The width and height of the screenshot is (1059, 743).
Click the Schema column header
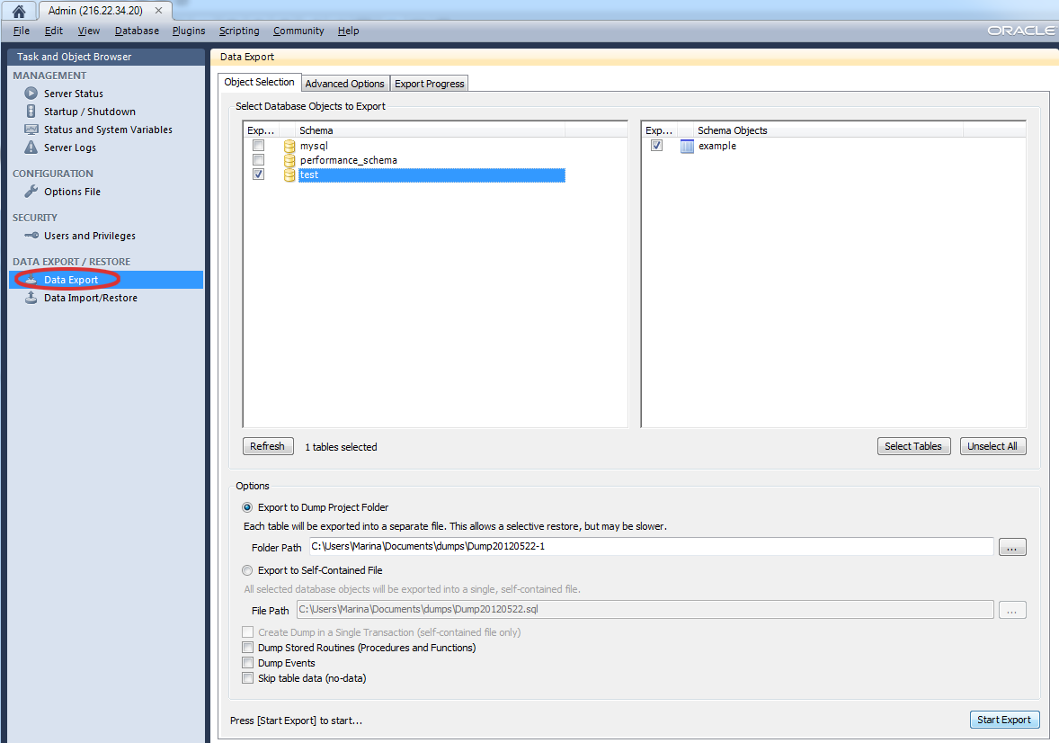[430, 130]
